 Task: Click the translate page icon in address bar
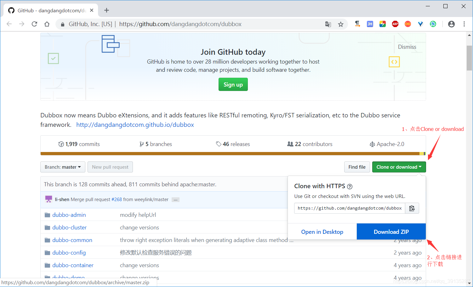[x=328, y=24]
